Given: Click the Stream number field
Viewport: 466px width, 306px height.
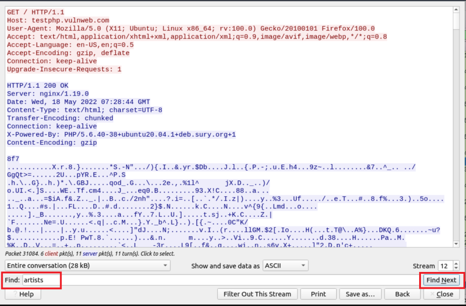Looking at the screenshot, I should coord(444,266).
